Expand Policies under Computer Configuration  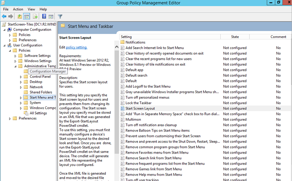[x=10, y=35]
